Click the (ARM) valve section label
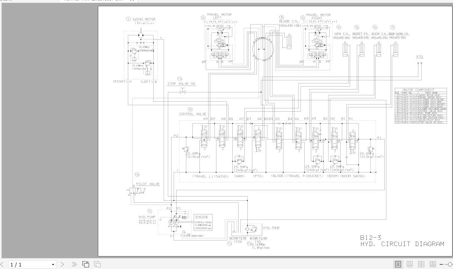453x269 pixels. pos(239,176)
